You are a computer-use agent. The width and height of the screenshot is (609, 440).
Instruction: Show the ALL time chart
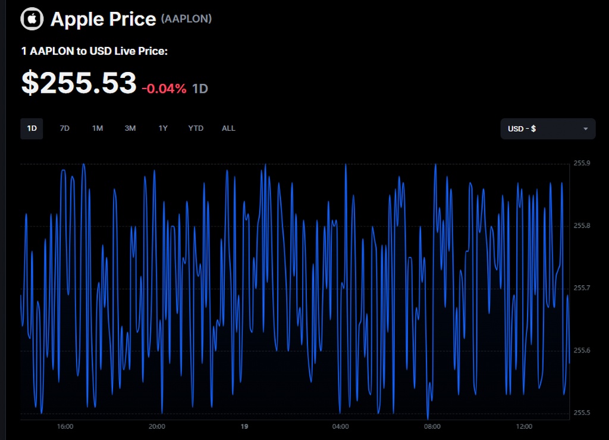click(x=228, y=128)
